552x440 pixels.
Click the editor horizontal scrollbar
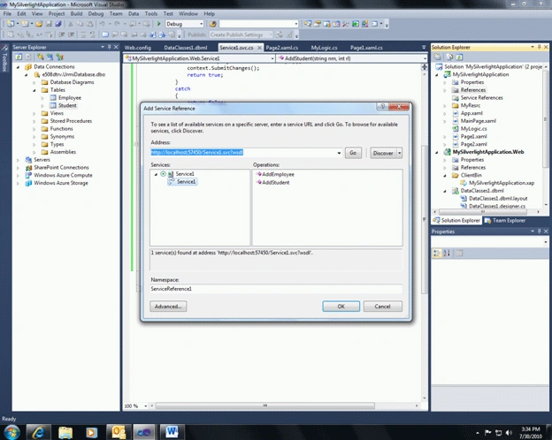coord(265,406)
